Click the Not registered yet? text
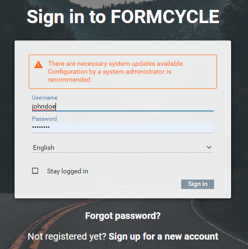This screenshot has width=248, height=249. pos(67,236)
